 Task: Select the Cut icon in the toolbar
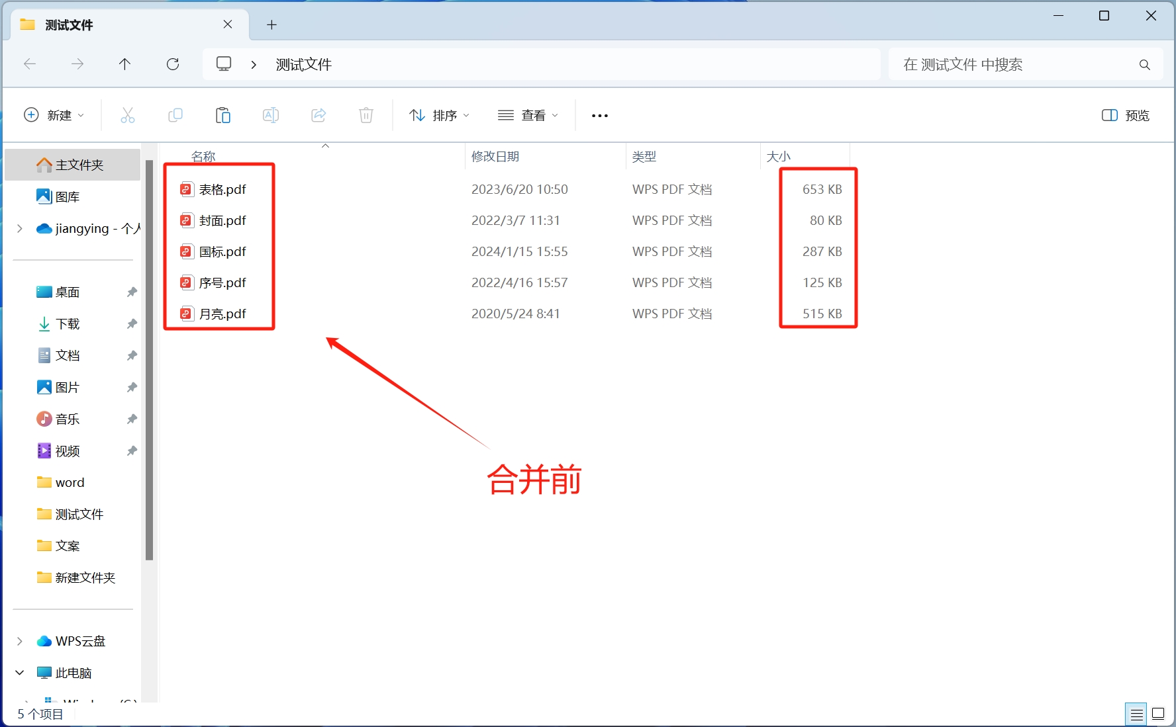(x=128, y=115)
